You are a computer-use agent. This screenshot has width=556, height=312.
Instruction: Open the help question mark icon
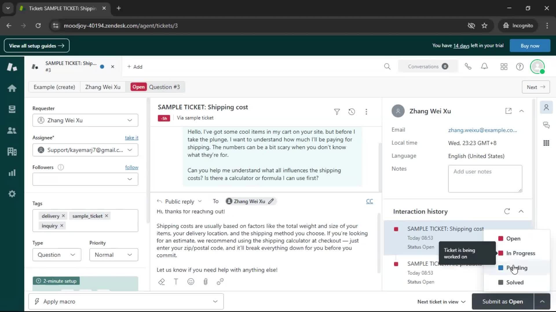520,67
